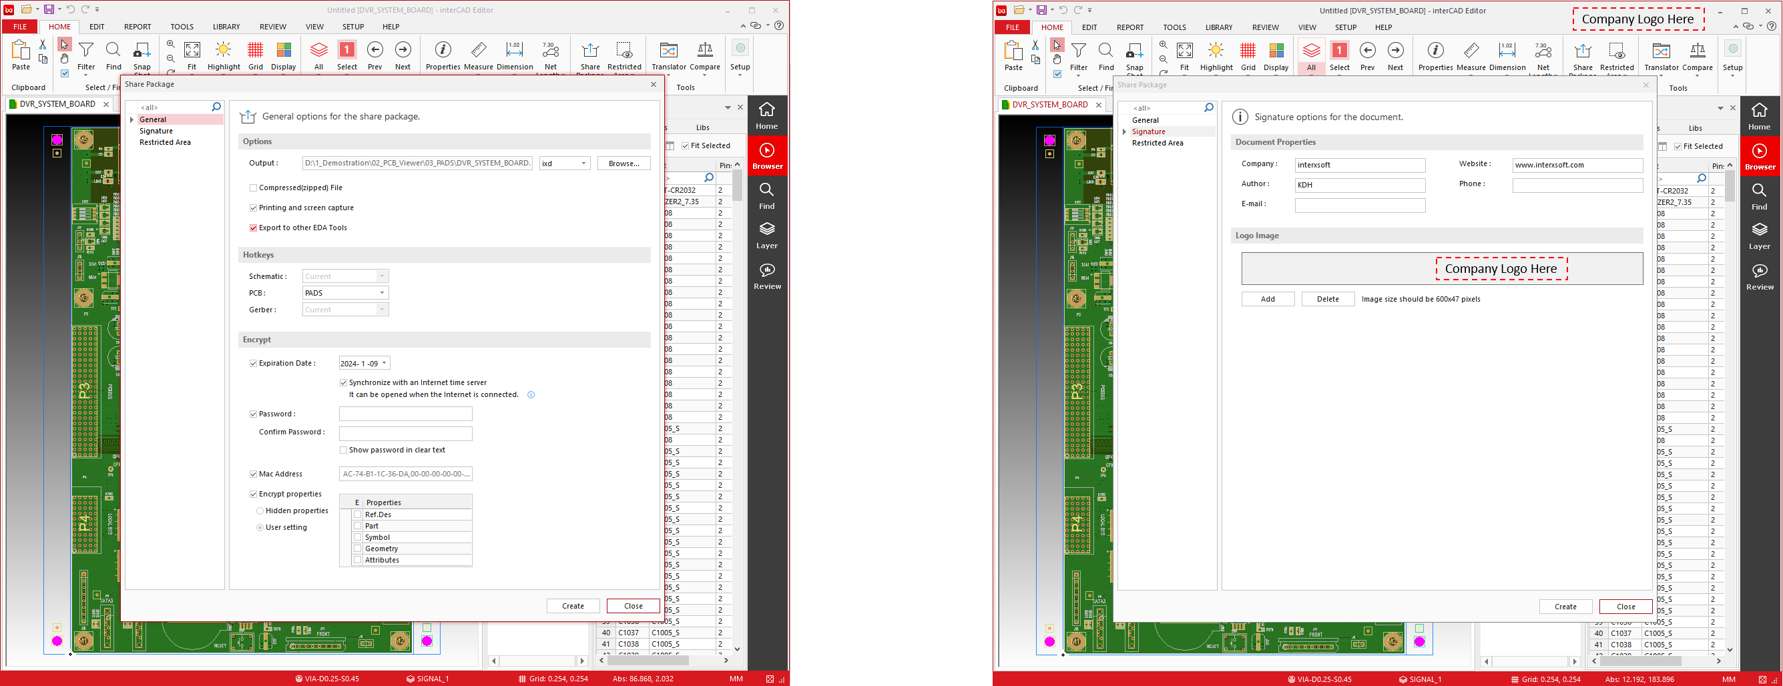This screenshot has height=686, width=1783.
Task: Click Browse button for output path
Action: pos(623,163)
